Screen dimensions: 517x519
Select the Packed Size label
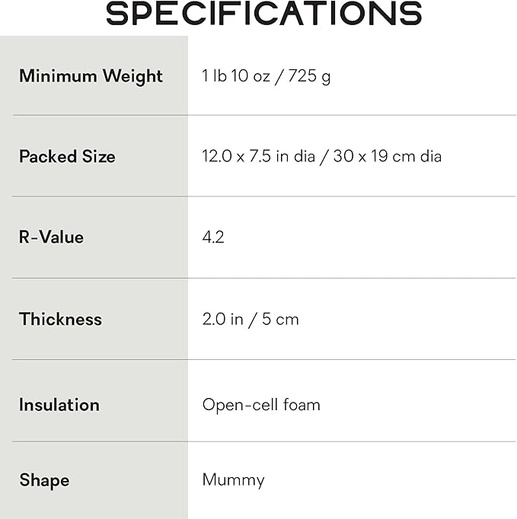[67, 156]
